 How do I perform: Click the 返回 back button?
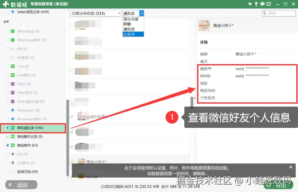coord(21,185)
